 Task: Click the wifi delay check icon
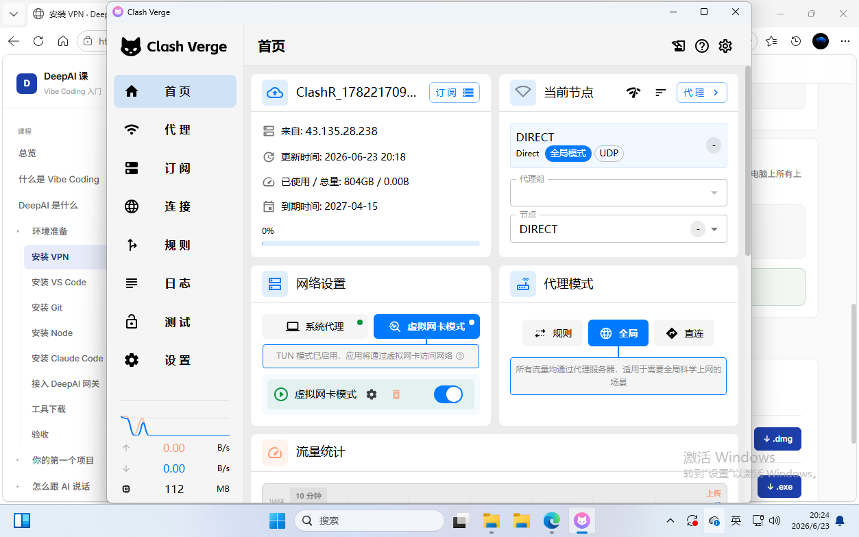(x=633, y=93)
